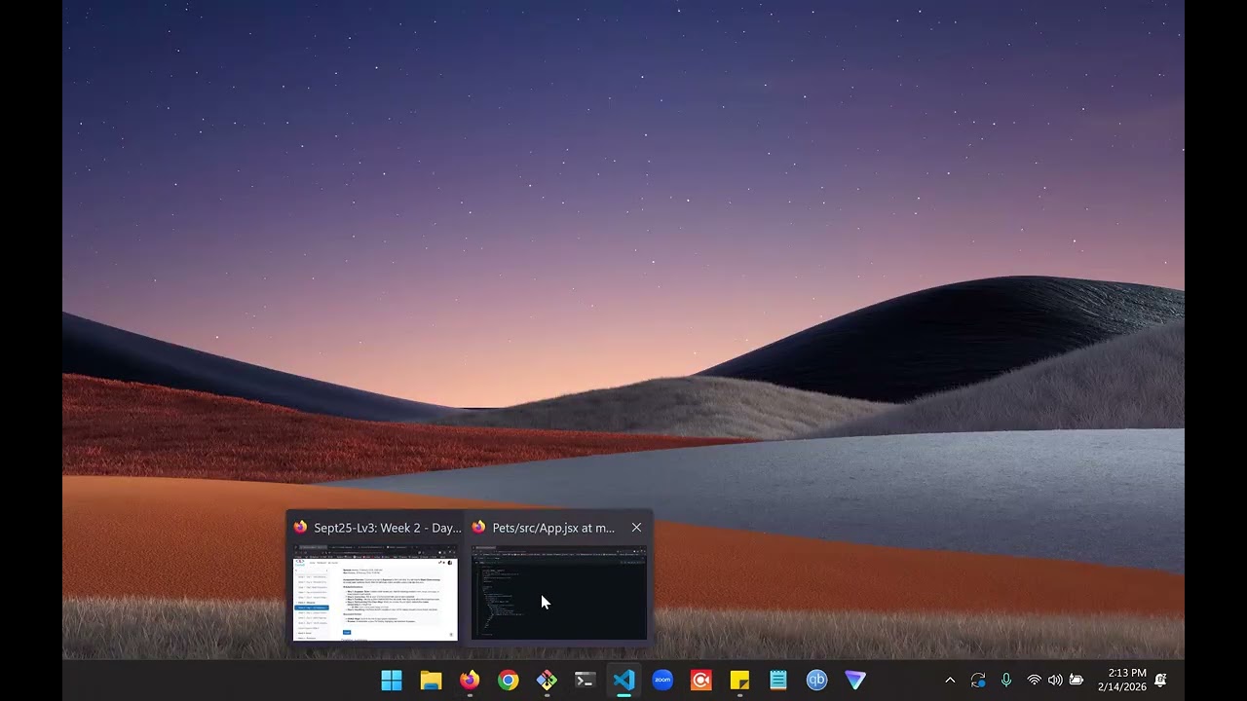Click the 'Pets/src/App.jsx at m...' preview title

(x=553, y=528)
